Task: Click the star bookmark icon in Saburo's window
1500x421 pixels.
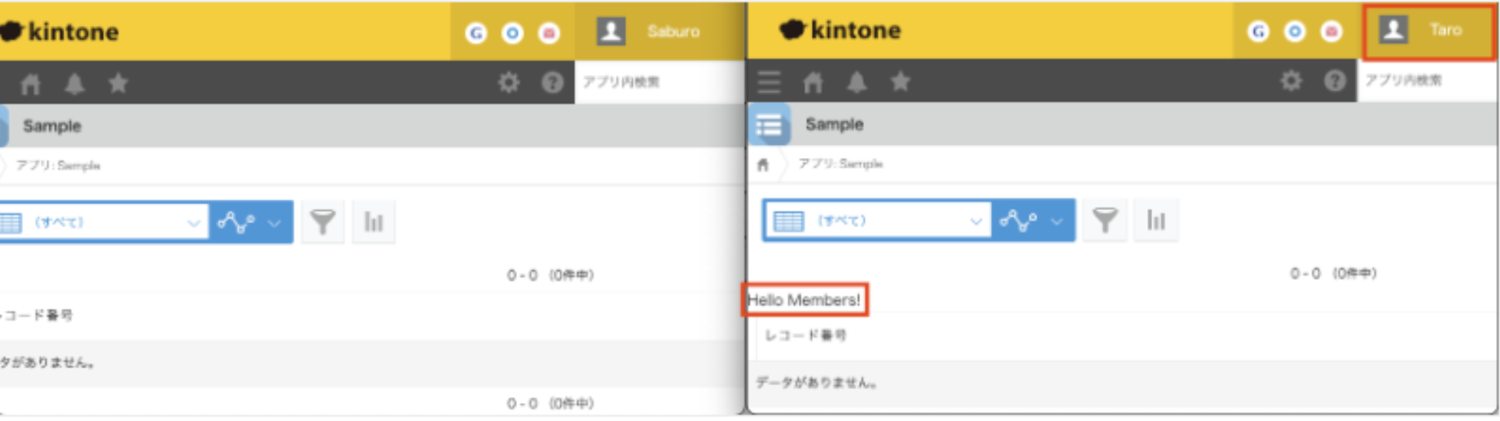Action: pos(118,83)
